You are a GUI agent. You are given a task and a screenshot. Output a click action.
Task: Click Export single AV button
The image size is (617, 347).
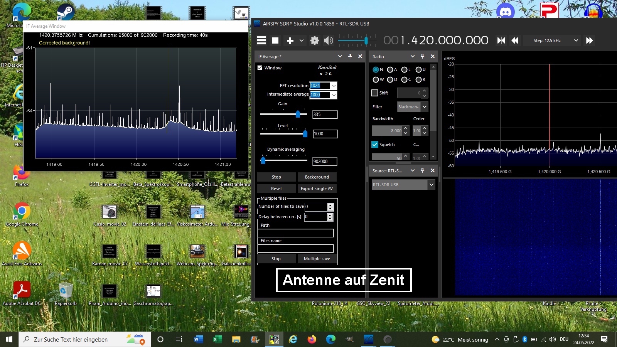pyautogui.click(x=317, y=189)
